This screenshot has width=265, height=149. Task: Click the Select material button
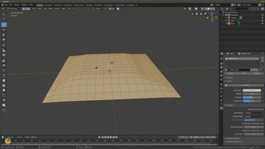tap(244, 74)
